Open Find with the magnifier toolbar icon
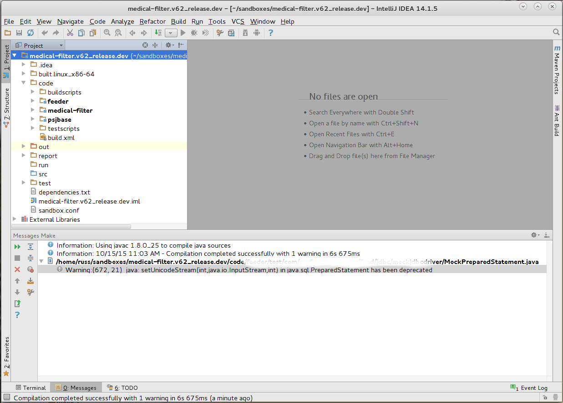The image size is (563, 403). click(107, 33)
